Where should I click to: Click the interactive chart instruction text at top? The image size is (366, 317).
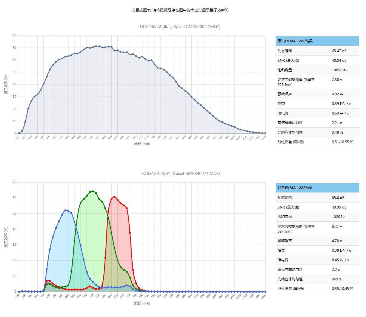point(180,10)
